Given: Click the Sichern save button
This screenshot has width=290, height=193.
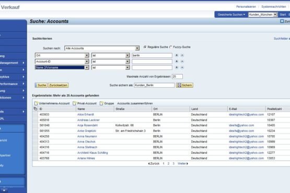Looking at the screenshot, I should pyautogui.click(x=184, y=85).
